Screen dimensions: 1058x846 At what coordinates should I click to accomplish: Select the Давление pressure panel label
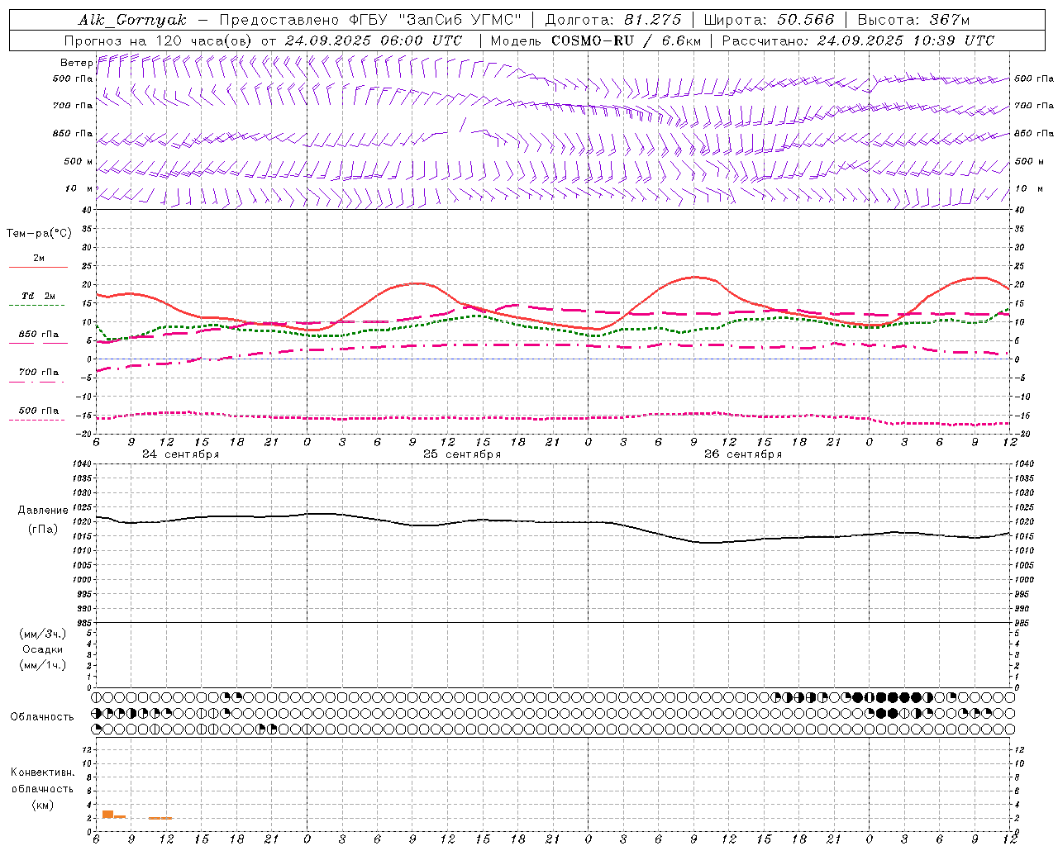[x=43, y=511]
